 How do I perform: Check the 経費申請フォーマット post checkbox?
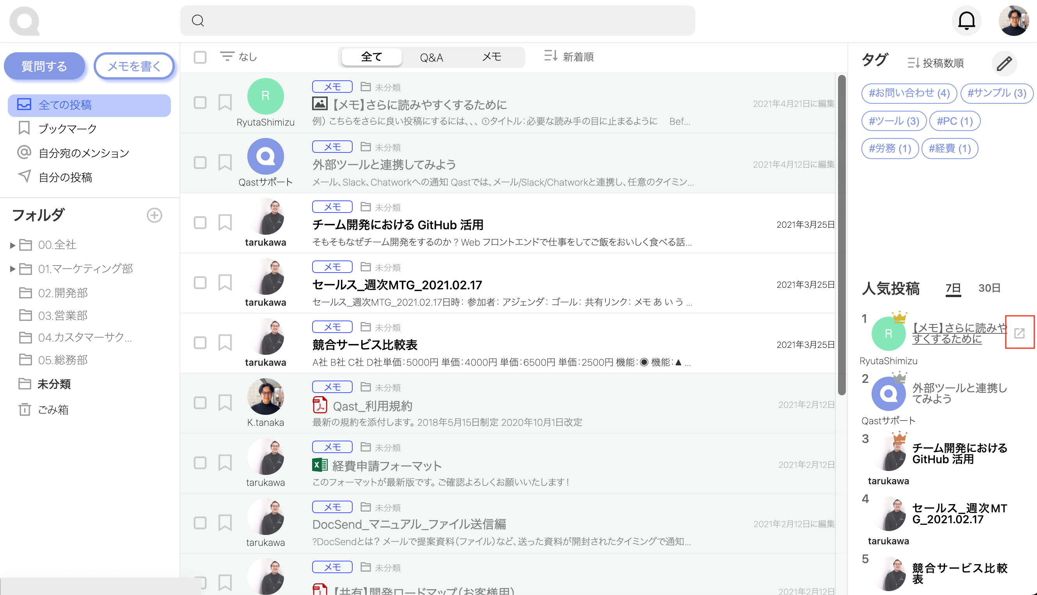point(200,463)
